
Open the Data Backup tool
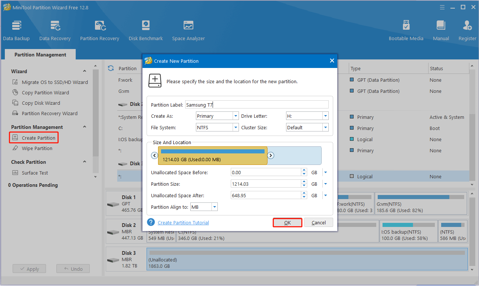(x=16, y=30)
